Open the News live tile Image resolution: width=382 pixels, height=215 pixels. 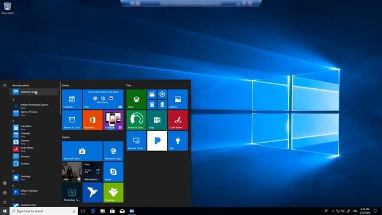72,171
